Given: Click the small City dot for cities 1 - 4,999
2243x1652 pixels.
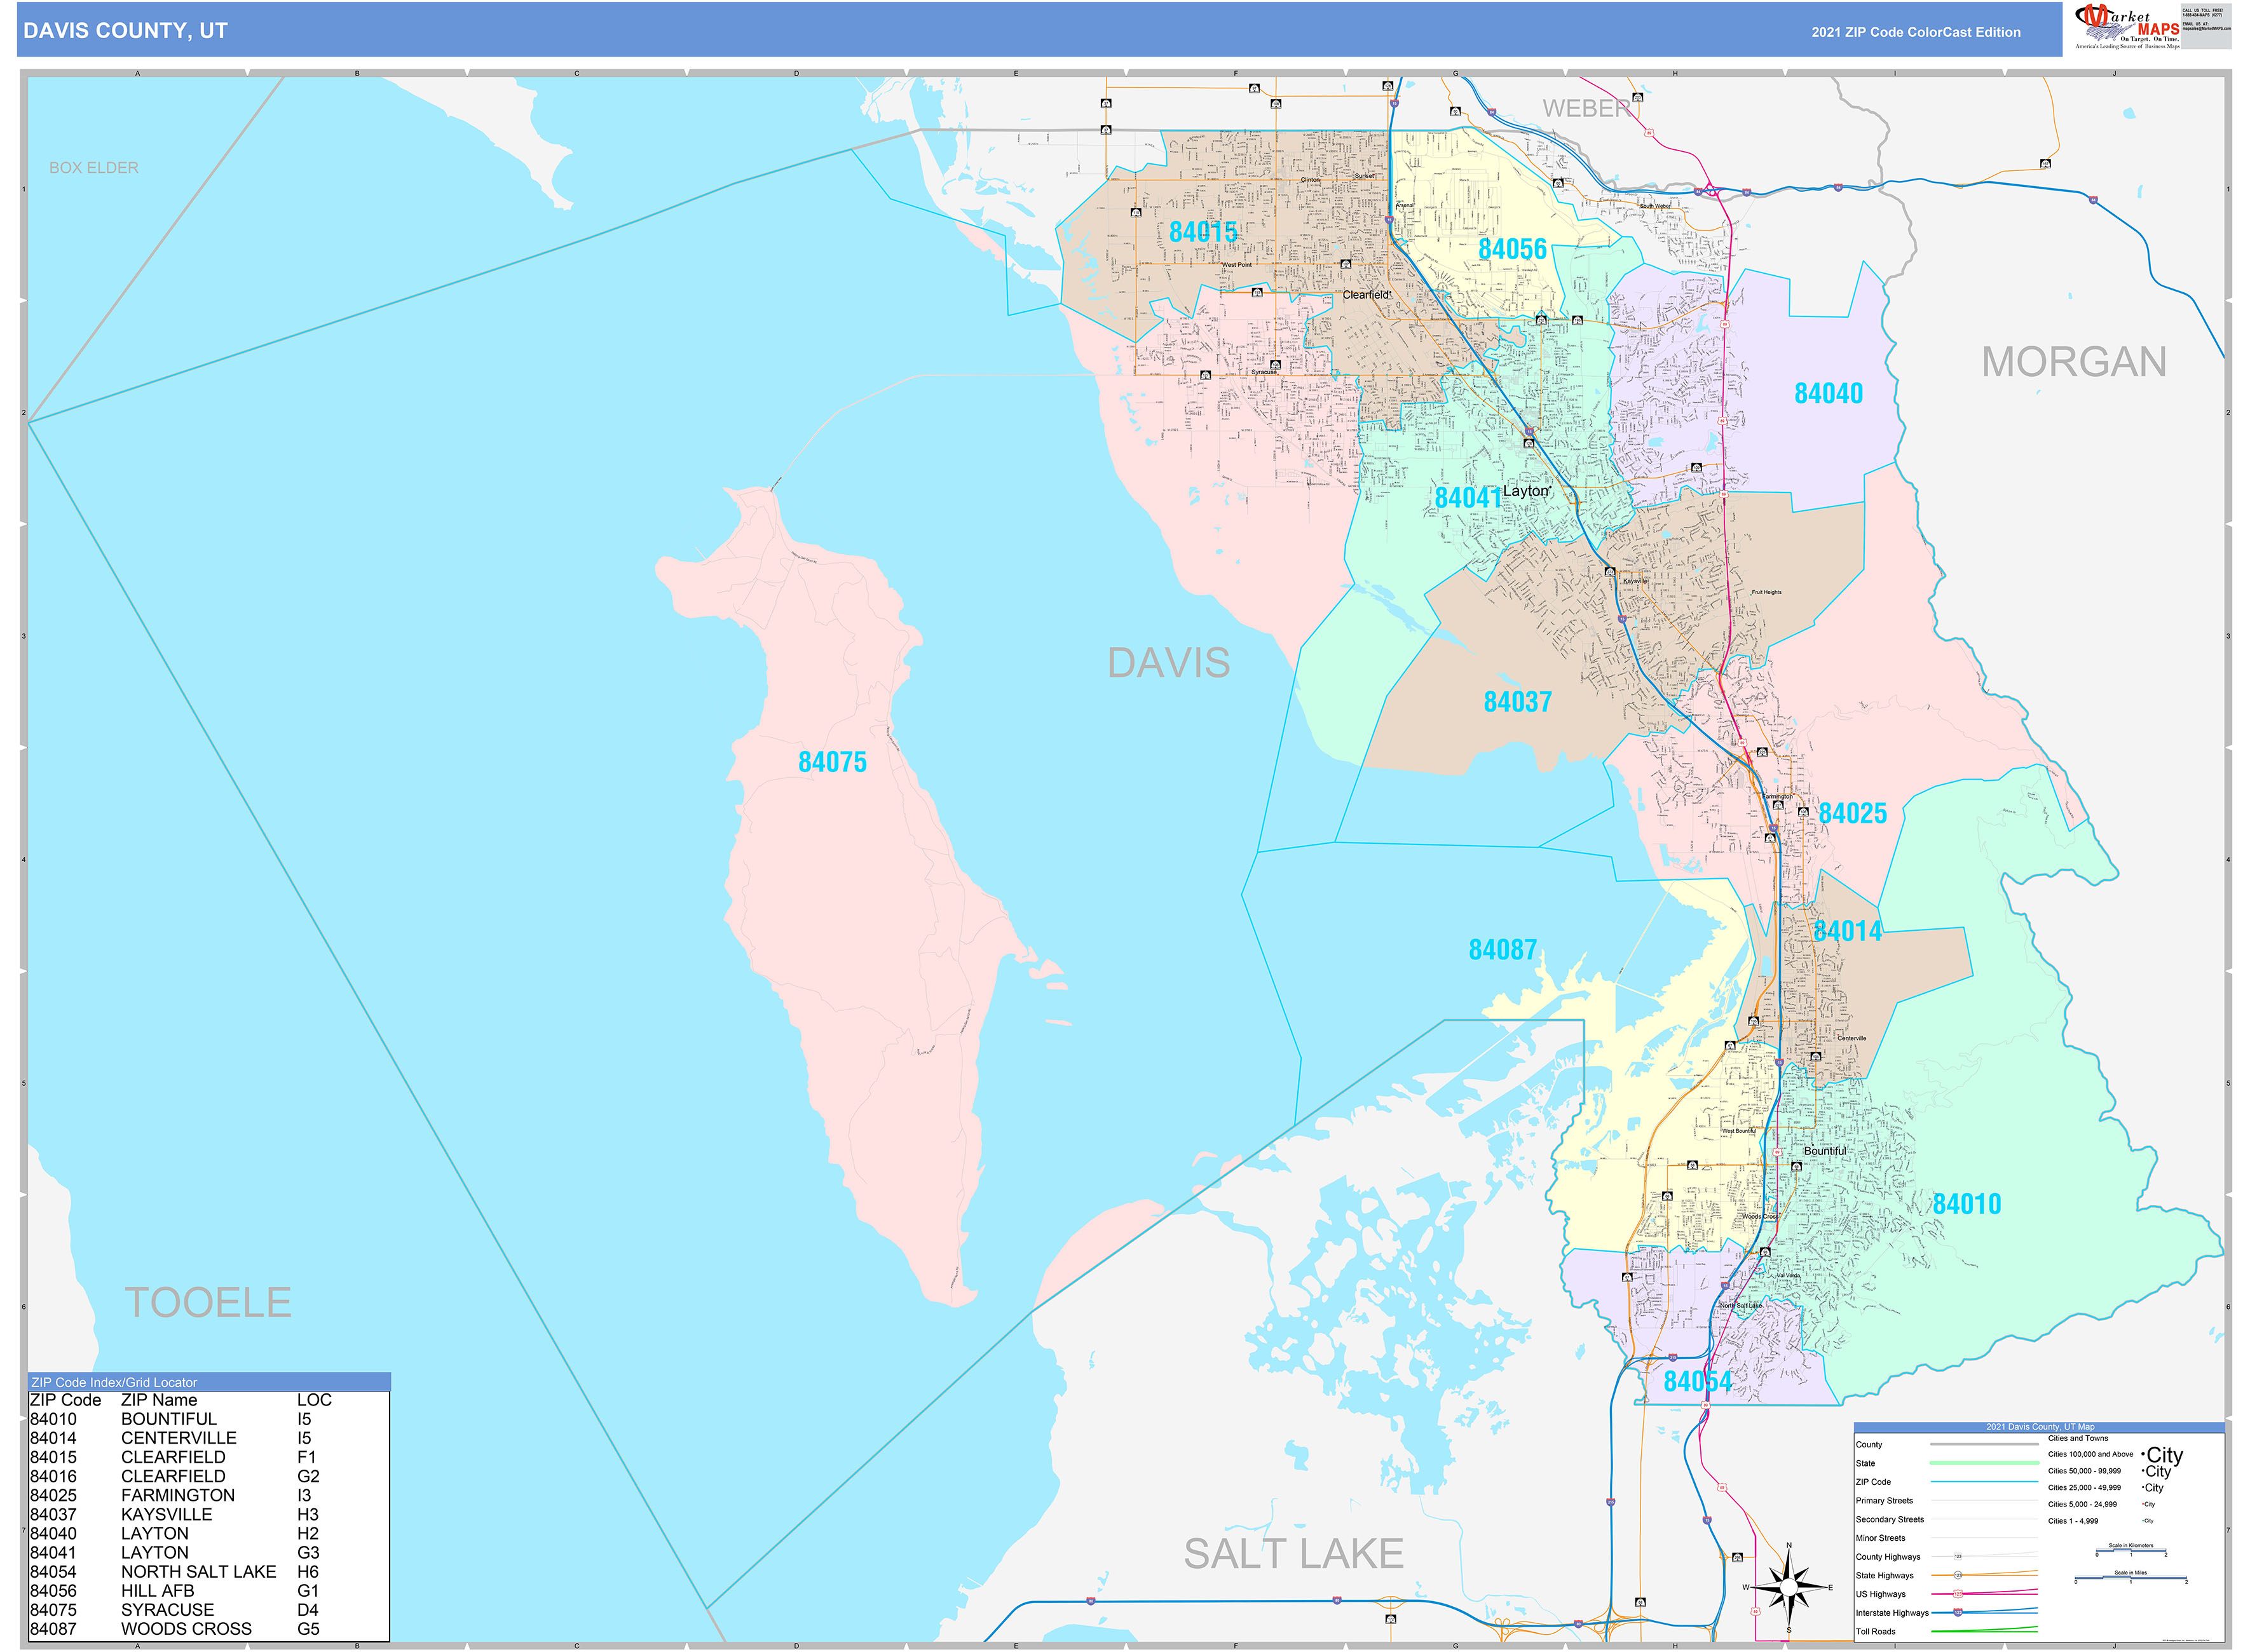Looking at the screenshot, I should 2142,1521.
